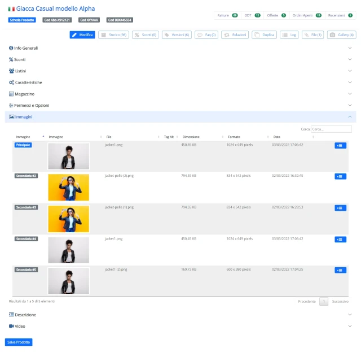
Task: Expand the Sconti section chevron
Action: coord(350,59)
